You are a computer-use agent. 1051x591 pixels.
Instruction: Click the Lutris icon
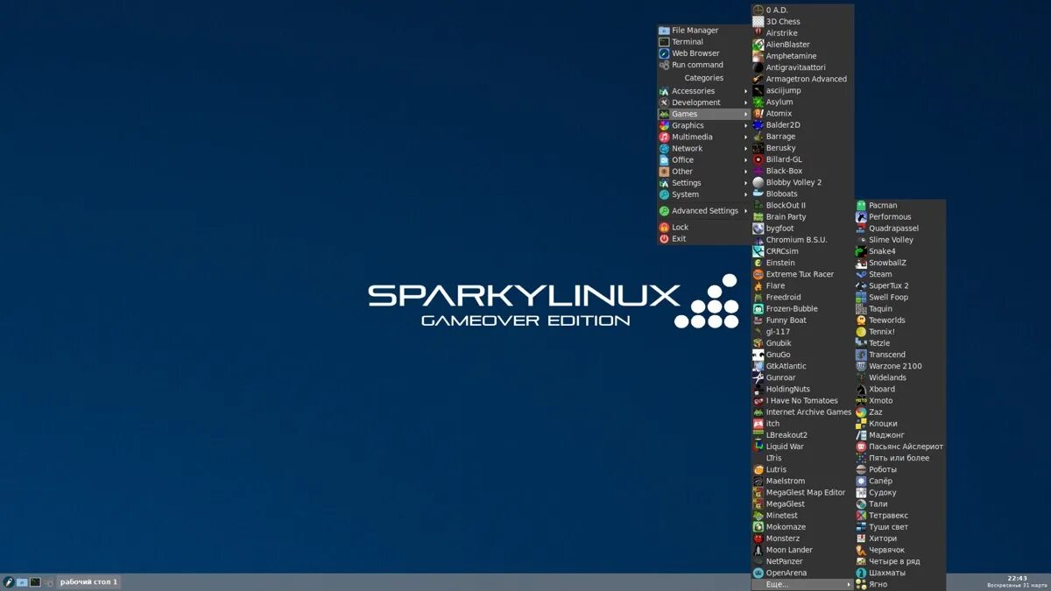[x=758, y=469]
